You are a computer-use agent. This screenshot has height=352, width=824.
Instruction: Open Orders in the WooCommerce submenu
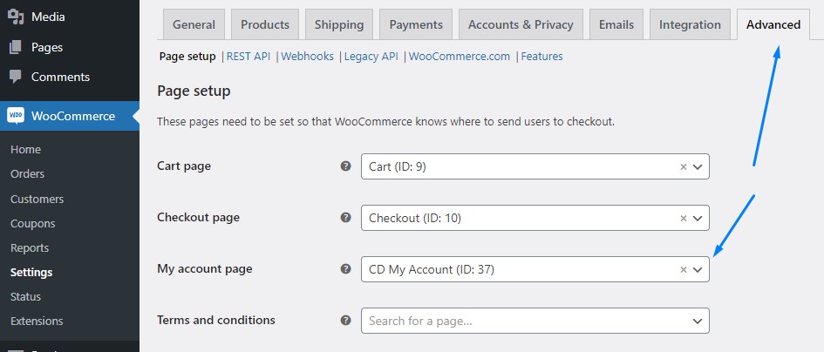[x=27, y=174]
